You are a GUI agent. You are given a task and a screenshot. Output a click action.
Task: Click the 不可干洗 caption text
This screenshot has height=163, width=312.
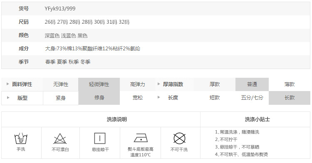179,149
